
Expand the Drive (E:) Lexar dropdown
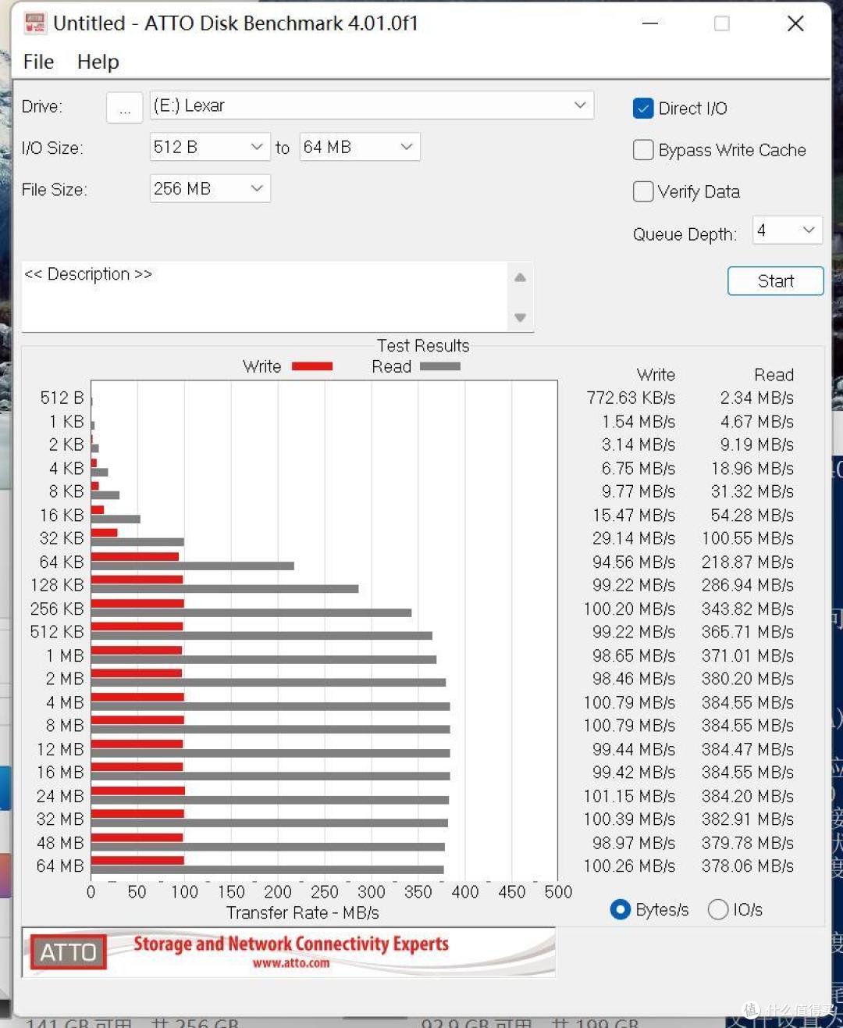372,105
